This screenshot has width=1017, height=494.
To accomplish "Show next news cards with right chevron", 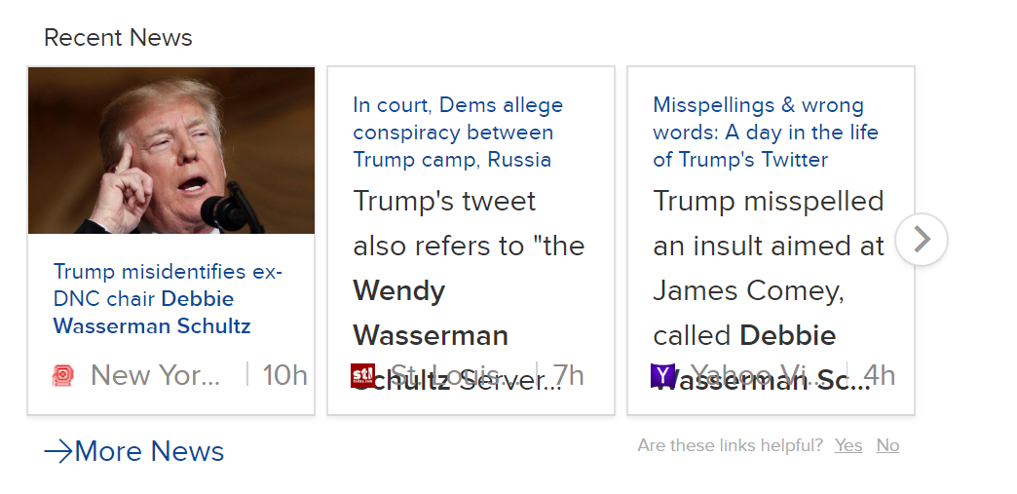I will tap(921, 240).
